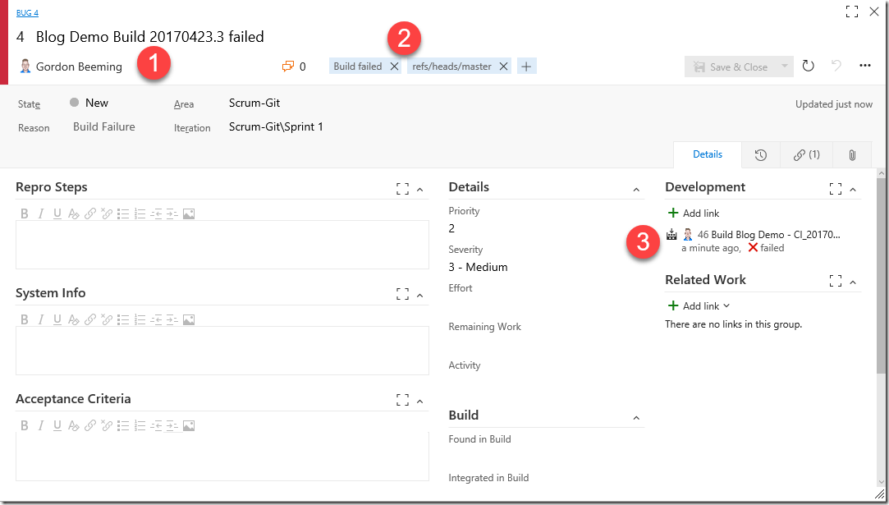Open the History tab
This screenshot has width=889, height=505.
[761, 155]
